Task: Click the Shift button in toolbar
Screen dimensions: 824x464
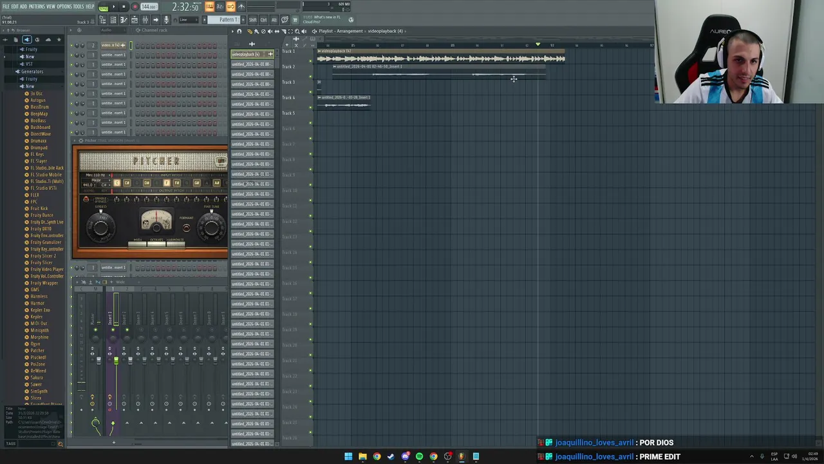Action: point(253,20)
